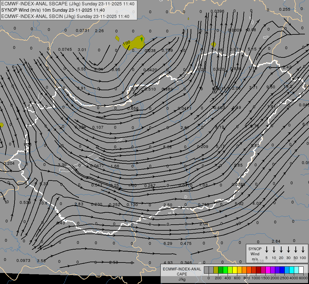309x284 pixels.
Task: Click the map value '0.0396'
Action: (217, 11)
